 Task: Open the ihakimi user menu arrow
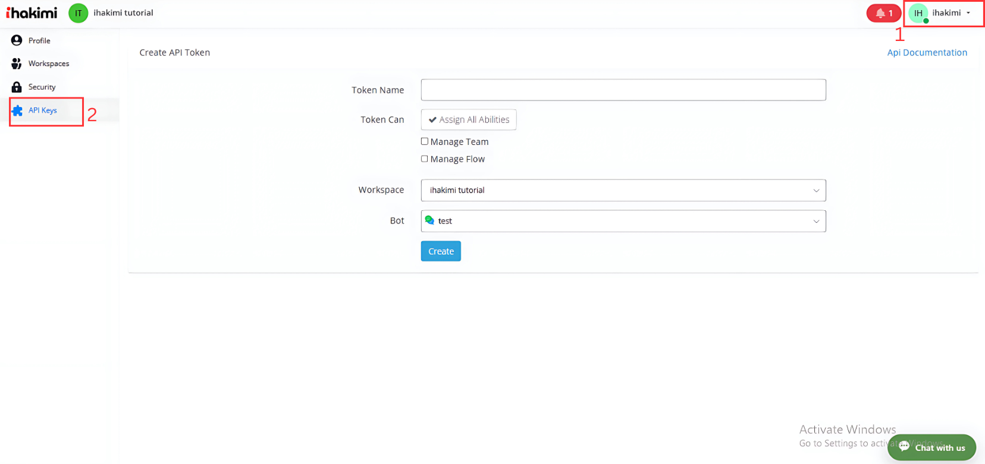[968, 13]
